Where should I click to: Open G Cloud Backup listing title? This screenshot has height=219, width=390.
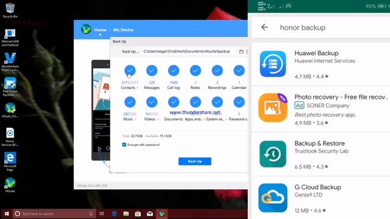coord(317,187)
